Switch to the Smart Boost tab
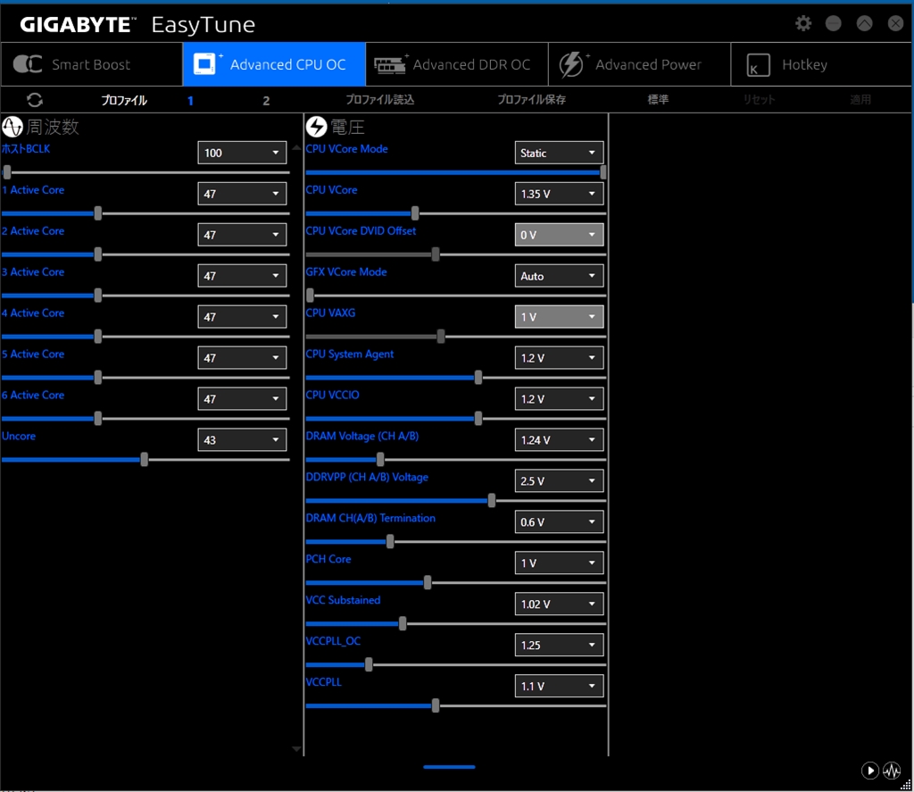Image resolution: width=914 pixels, height=792 pixels. [x=92, y=64]
